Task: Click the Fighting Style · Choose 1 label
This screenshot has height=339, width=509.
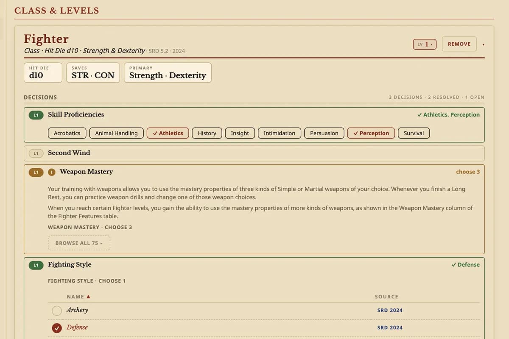Action: click(87, 281)
